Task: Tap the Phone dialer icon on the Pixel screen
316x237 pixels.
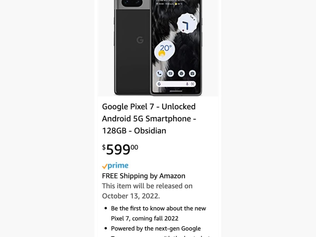Action: point(159,73)
